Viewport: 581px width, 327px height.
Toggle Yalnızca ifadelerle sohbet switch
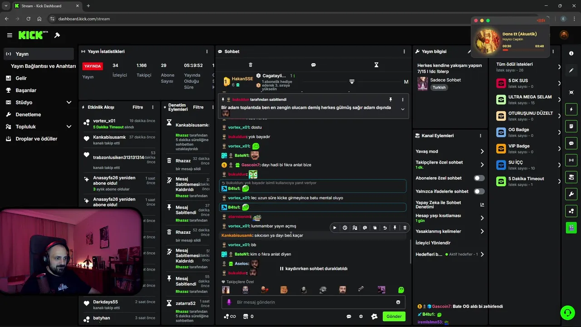tap(479, 191)
